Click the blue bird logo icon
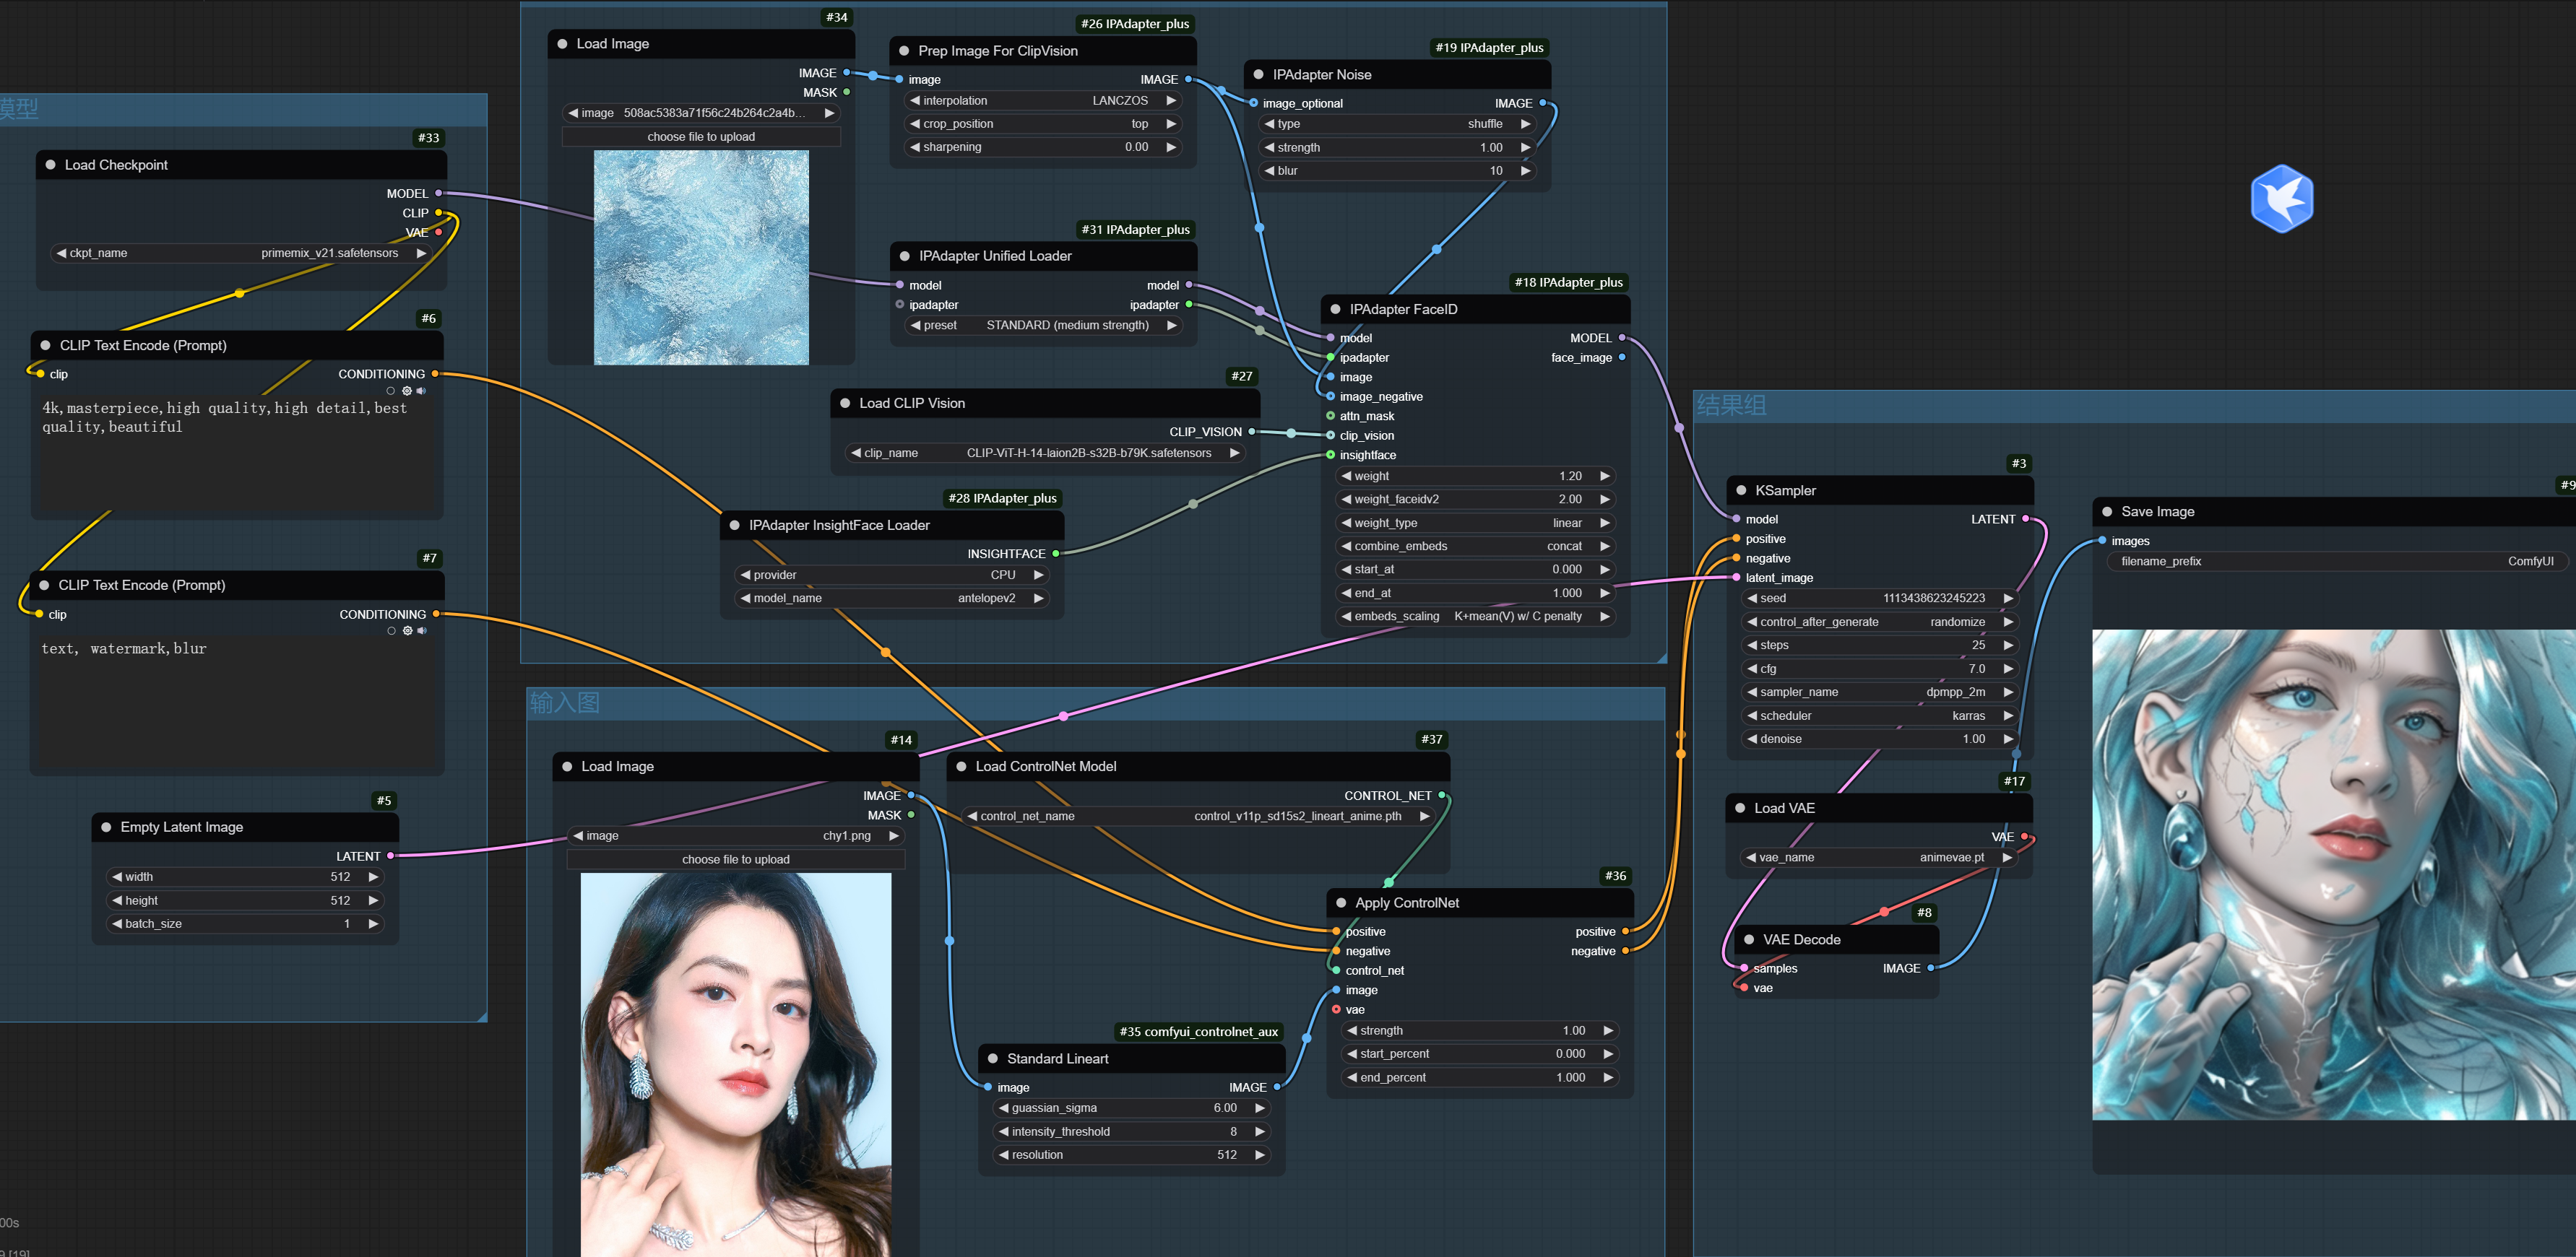2576x1257 pixels. click(x=2281, y=199)
